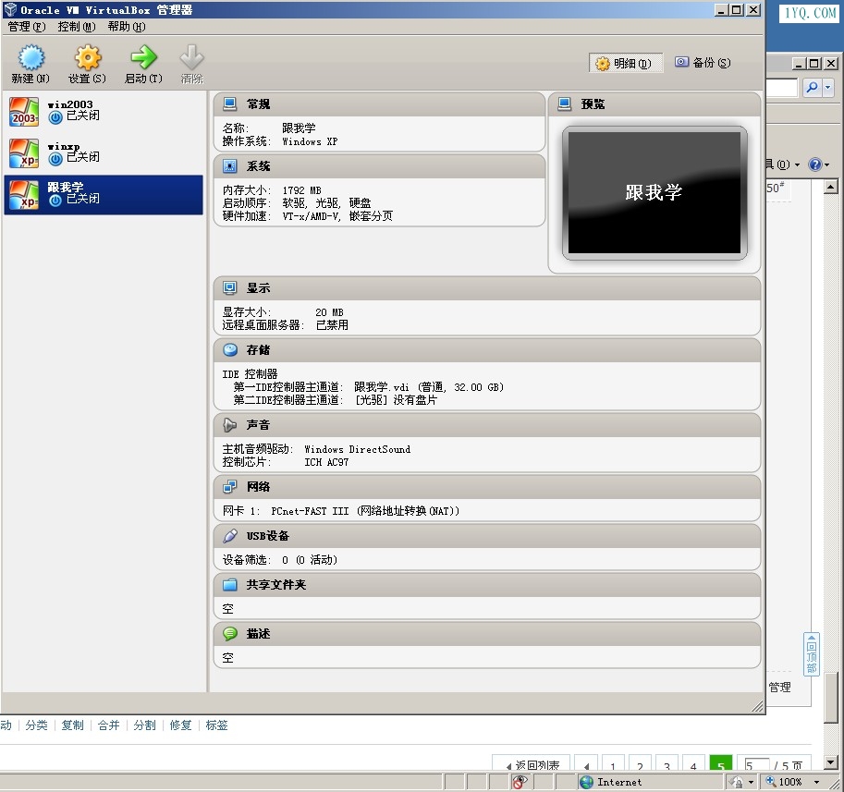Image resolution: width=844 pixels, height=792 pixels.
Task: Click the 描述 section speech bubble icon
Action: 230,634
